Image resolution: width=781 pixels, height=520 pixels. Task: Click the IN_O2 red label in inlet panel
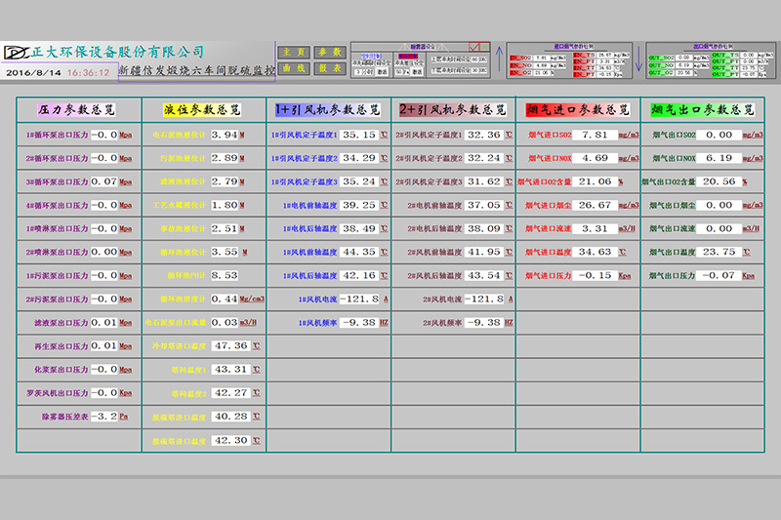coord(520,73)
